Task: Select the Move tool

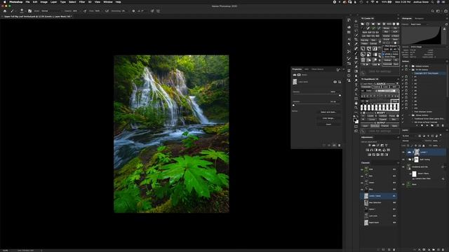Action: [356, 21]
